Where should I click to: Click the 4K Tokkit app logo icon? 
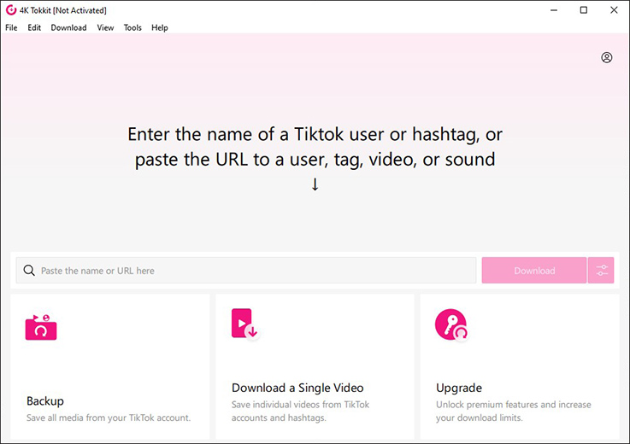click(x=11, y=10)
